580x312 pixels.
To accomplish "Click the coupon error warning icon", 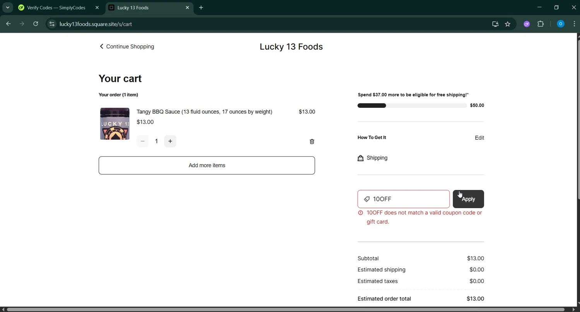I will [360, 213].
